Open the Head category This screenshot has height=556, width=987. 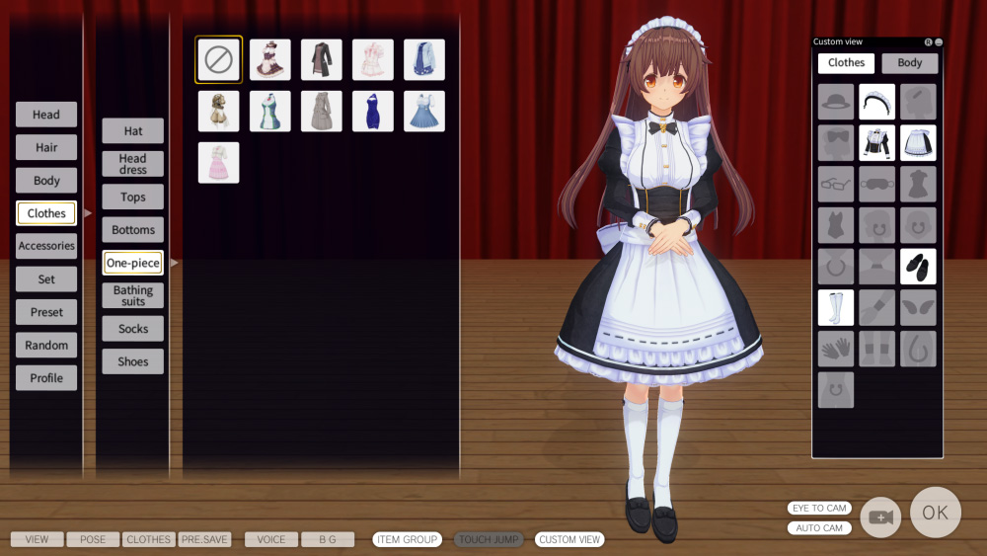tap(46, 115)
